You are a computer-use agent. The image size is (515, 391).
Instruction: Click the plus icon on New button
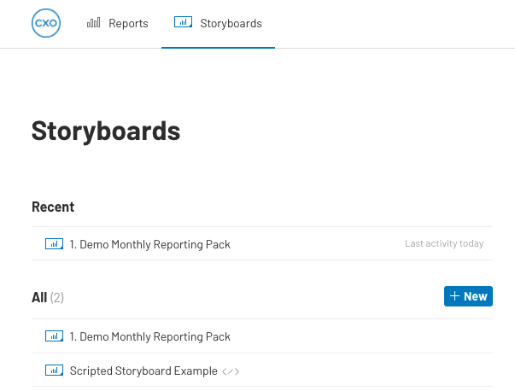click(454, 296)
